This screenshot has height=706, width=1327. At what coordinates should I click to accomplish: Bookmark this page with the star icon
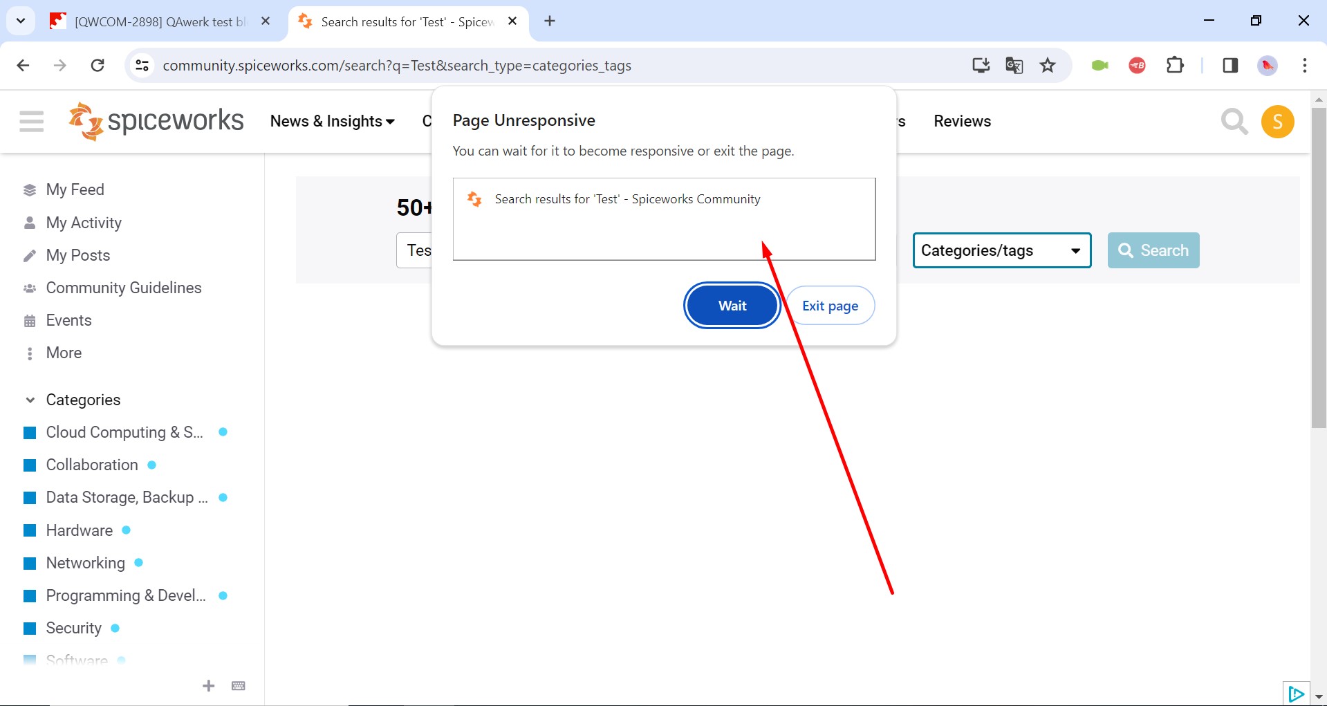[1048, 65]
